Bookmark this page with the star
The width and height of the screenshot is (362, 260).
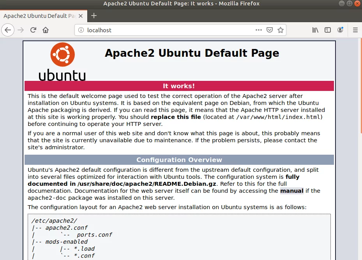pos(281,30)
